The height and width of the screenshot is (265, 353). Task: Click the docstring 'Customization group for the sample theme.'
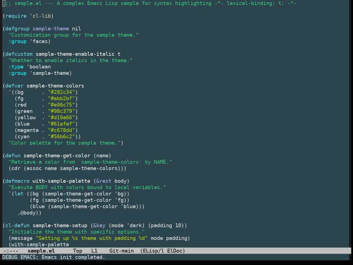(x=73, y=35)
